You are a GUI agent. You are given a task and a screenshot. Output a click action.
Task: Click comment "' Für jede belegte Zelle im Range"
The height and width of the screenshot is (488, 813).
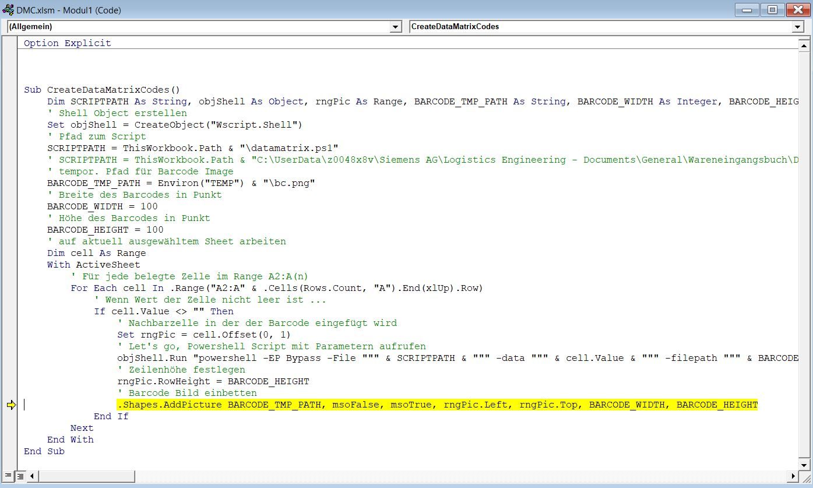[189, 276]
